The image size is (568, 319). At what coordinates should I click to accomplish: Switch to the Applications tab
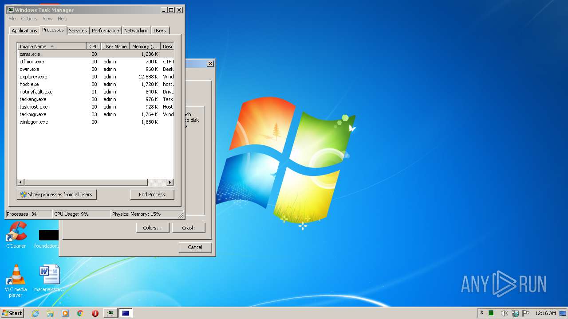pyautogui.click(x=24, y=31)
